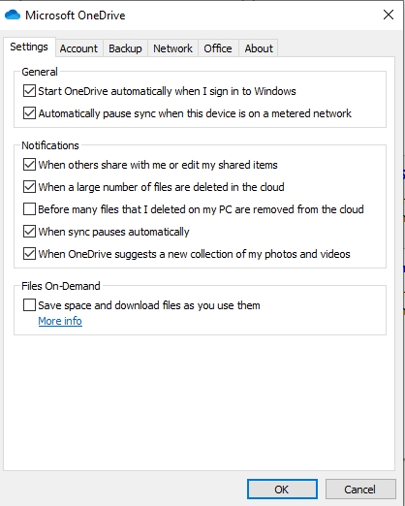The image size is (405, 506).
Task: Toggle new photo collection suggestions notification
Action: (x=29, y=254)
